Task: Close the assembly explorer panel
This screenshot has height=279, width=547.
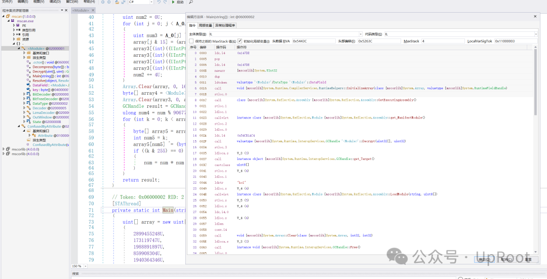Action: (66, 10)
